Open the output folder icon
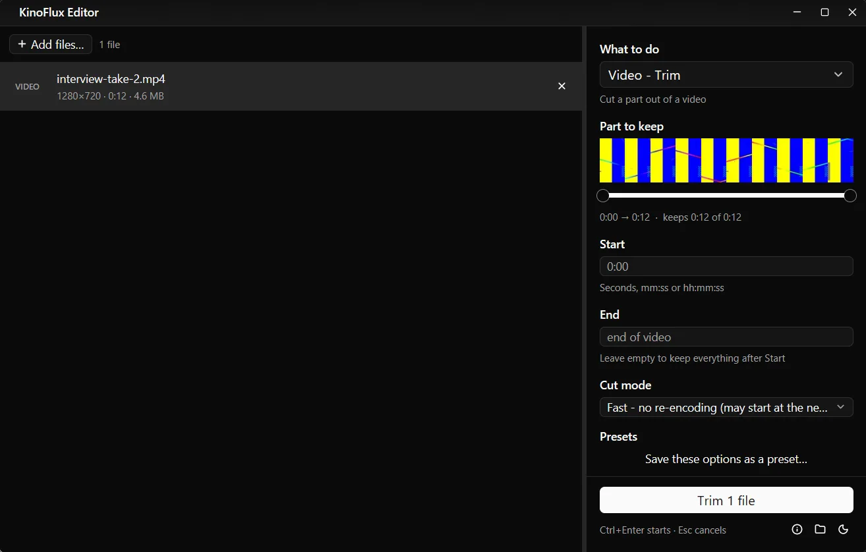 820,530
